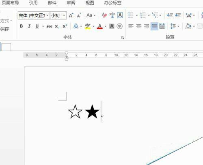
Task: Open numbering library dropdown arrow
Action: pyautogui.click(x=149, y=15)
